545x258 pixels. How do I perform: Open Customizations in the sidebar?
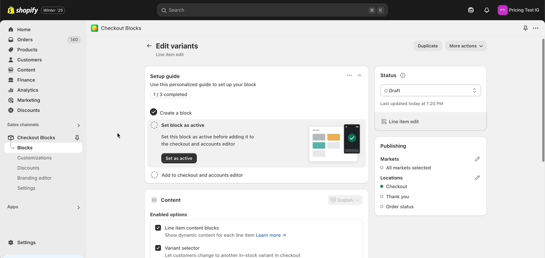coord(34,158)
